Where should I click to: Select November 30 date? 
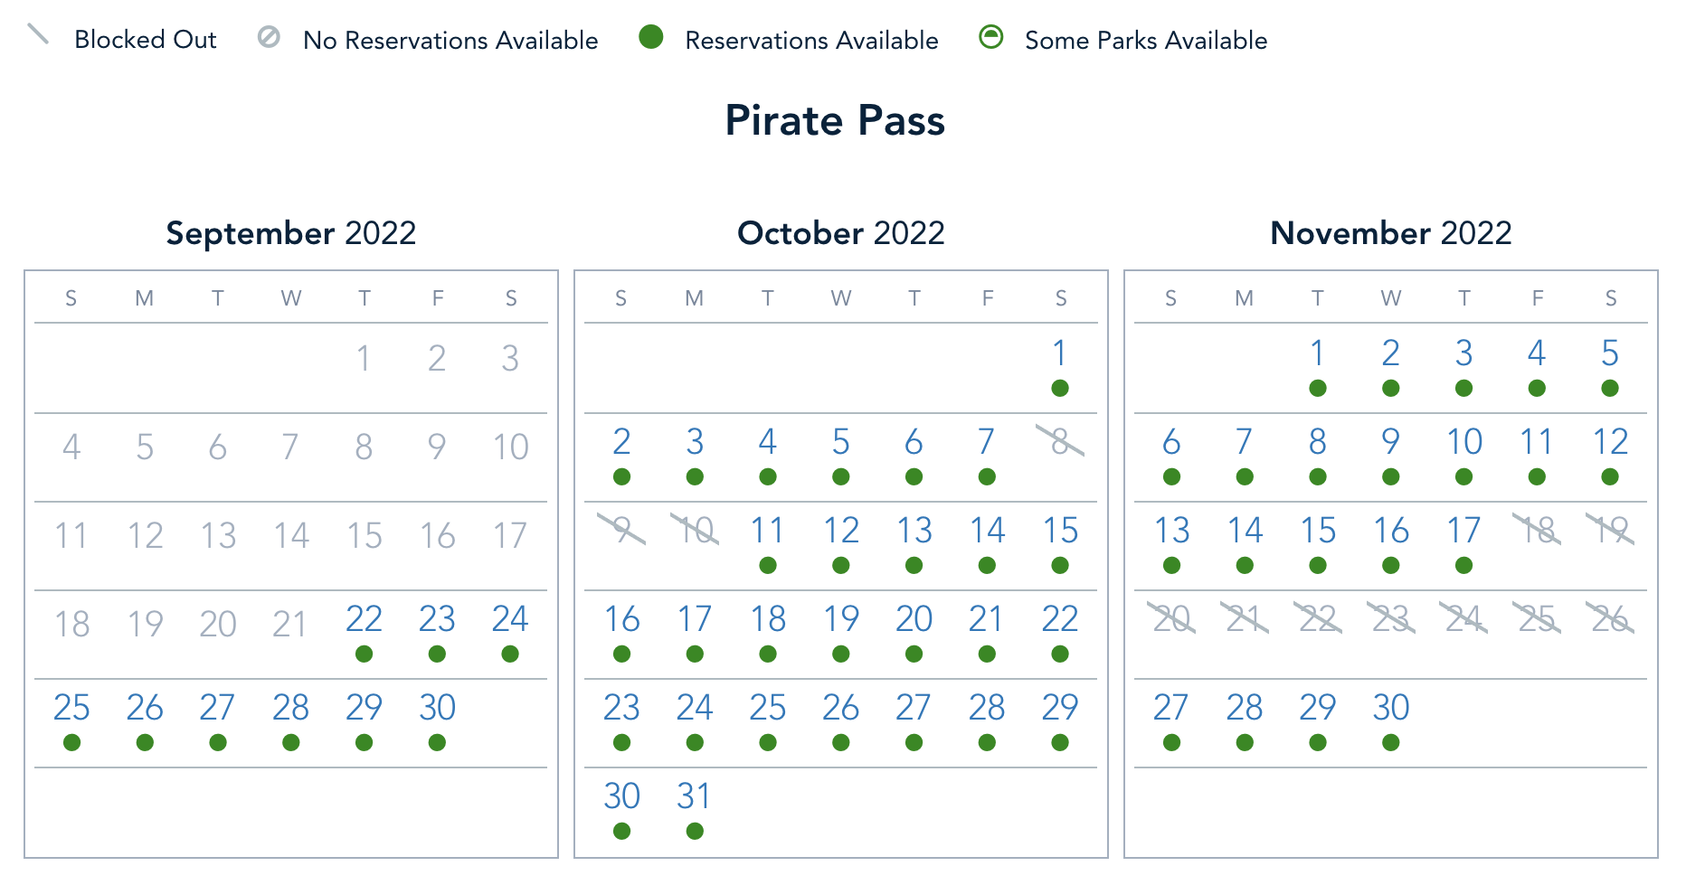pyautogui.click(x=1391, y=708)
